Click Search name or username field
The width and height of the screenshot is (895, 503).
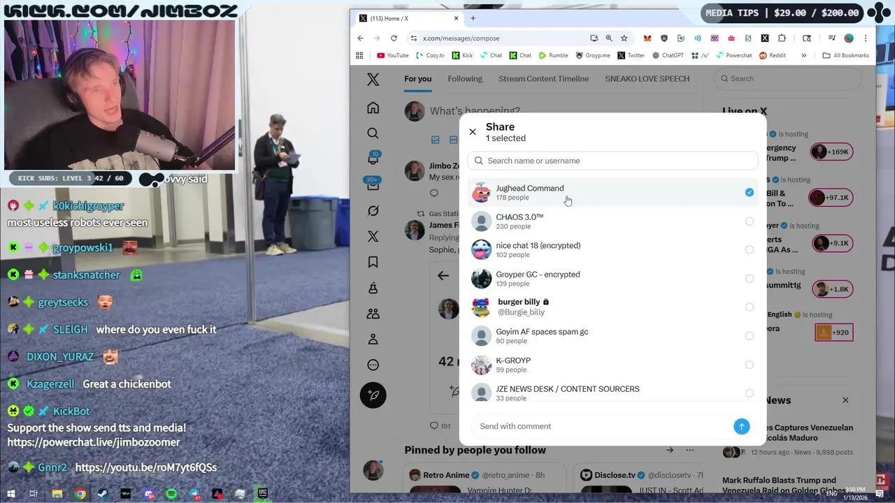click(x=613, y=161)
